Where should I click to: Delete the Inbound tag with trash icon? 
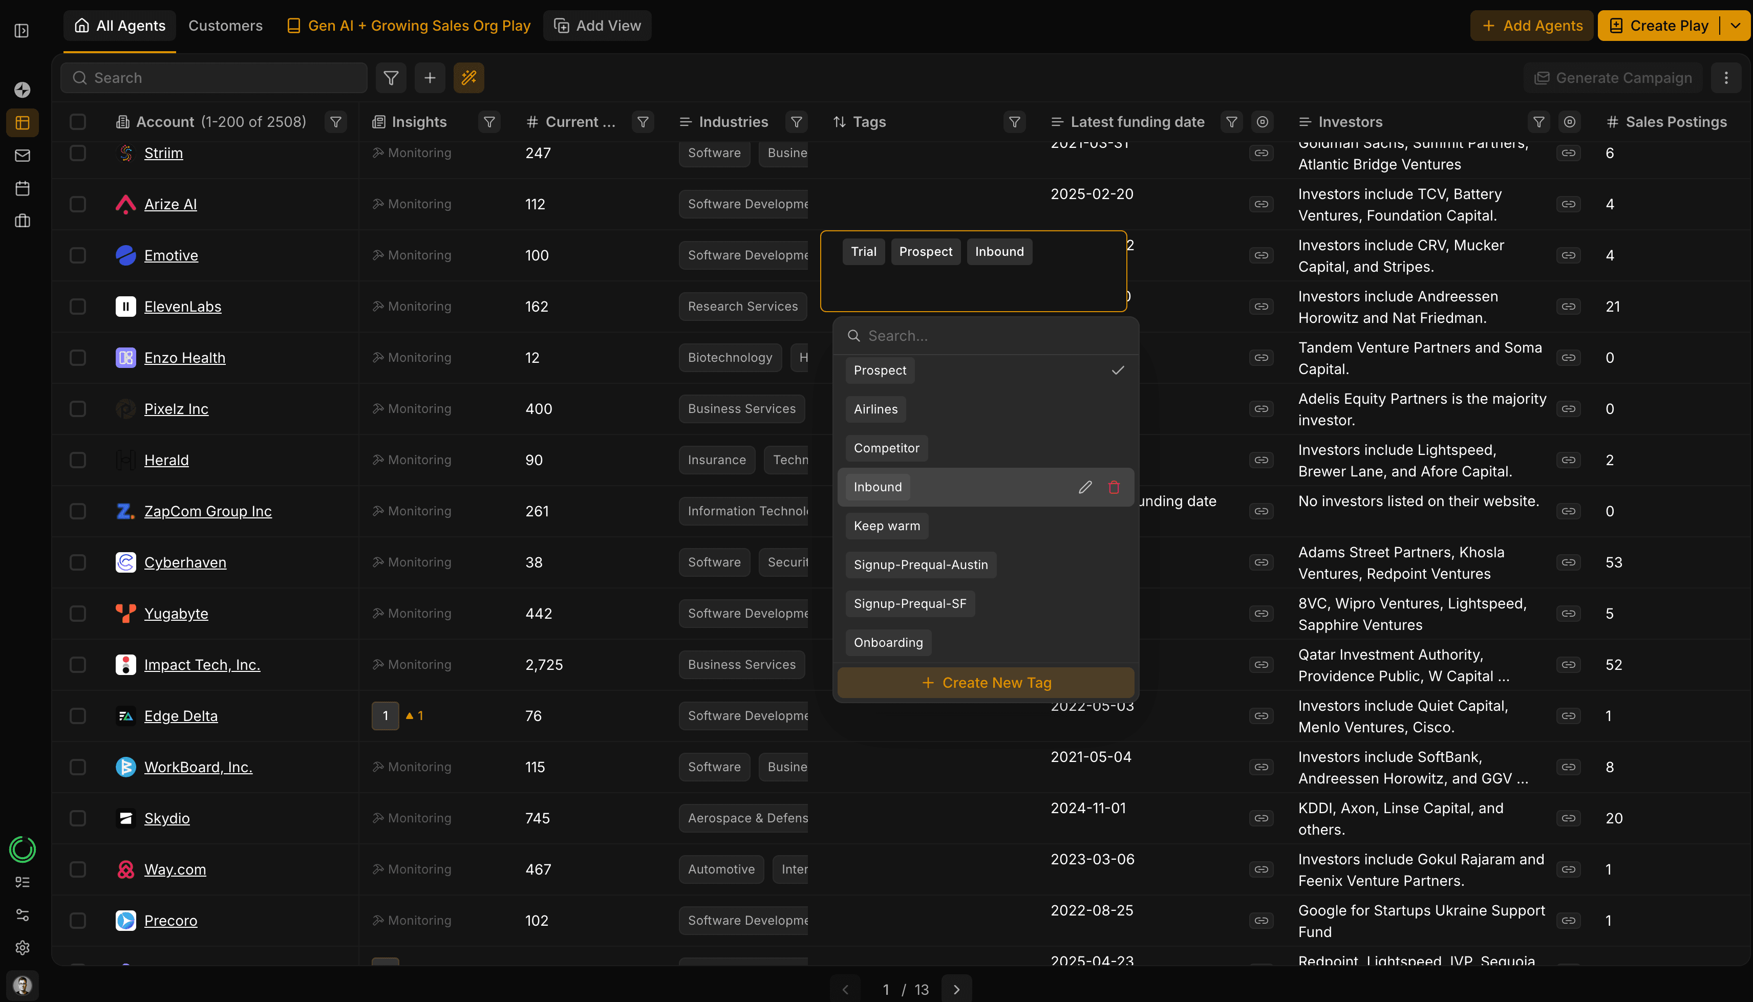point(1114,487)
